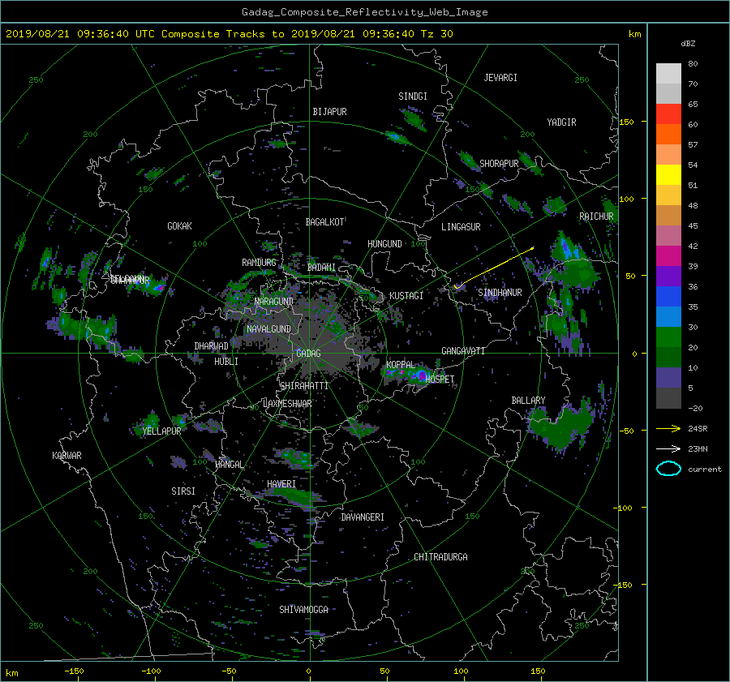Viewport: 730px width, 682px height.
Task: Click the white 23MN track arrow legend
Action: (x=668, y=448)
